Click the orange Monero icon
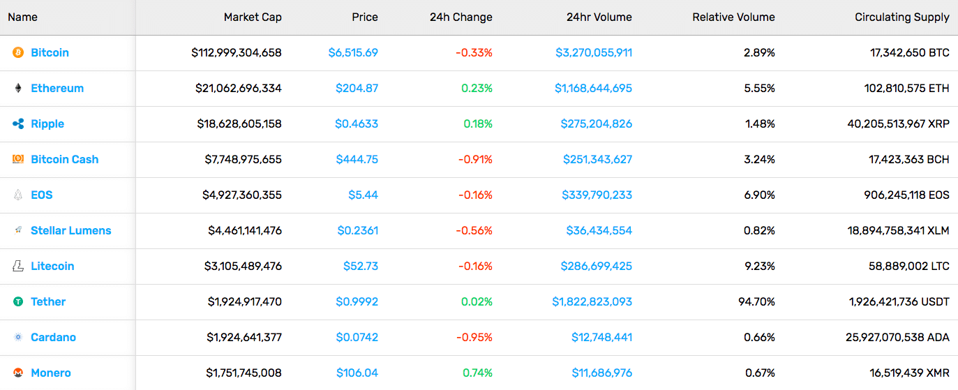 point(18,373)
